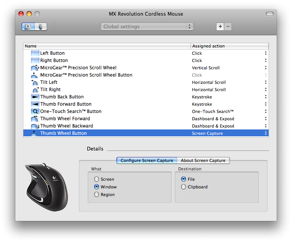Viewport: 292px width, 242px height.
Task: Click the One-Touch Search magnifier icon
Action: coord(35,111)
